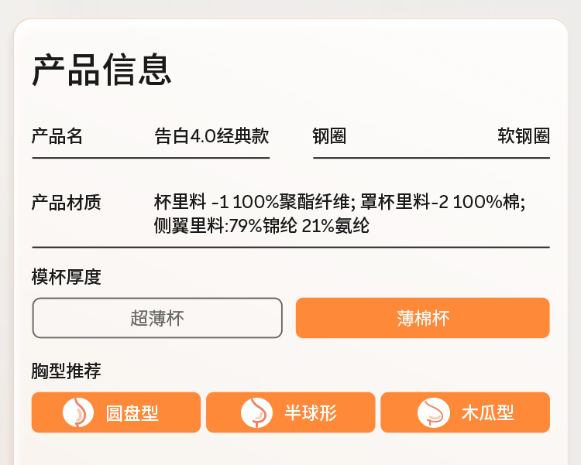Select the product name 告白4.0经典款
The image size is (581, 465).
point(211,136)
